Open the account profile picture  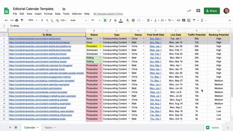(226, 11)
